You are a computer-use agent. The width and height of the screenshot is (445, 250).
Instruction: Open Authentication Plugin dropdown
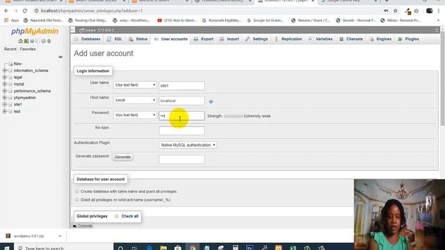tap(188, 145)
